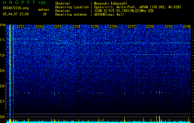Click the 0.6 kHz frequency axis label
194x123 pixels.
[3, 117]
